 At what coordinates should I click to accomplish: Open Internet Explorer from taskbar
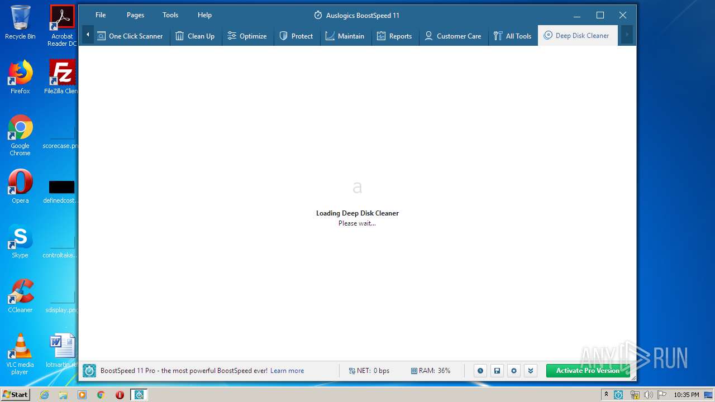(x=45, y=395)
